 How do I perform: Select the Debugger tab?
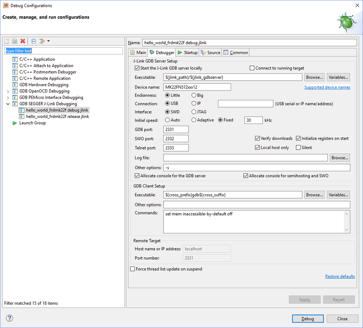tap(162, 52)
